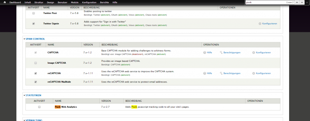Click the gear icon in CAPTCHA row
Image resolution: width=310 pixels, height=121 pixels.
(254, 53)
